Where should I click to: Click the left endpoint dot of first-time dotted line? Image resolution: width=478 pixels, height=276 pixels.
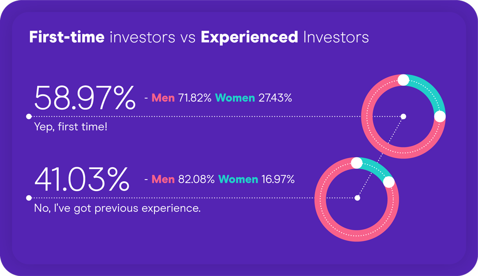point(29,117)
